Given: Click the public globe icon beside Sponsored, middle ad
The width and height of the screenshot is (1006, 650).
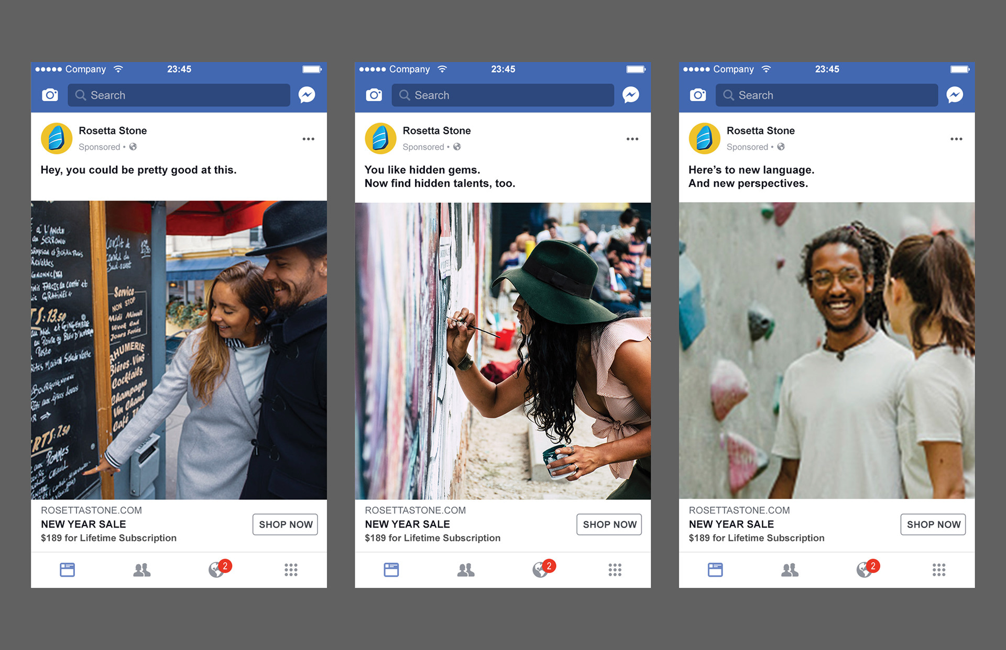Looking at the screenshot, I should point(457,147).
